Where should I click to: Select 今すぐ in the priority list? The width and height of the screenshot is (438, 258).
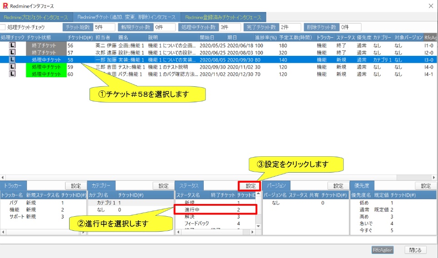pos(393,230)
